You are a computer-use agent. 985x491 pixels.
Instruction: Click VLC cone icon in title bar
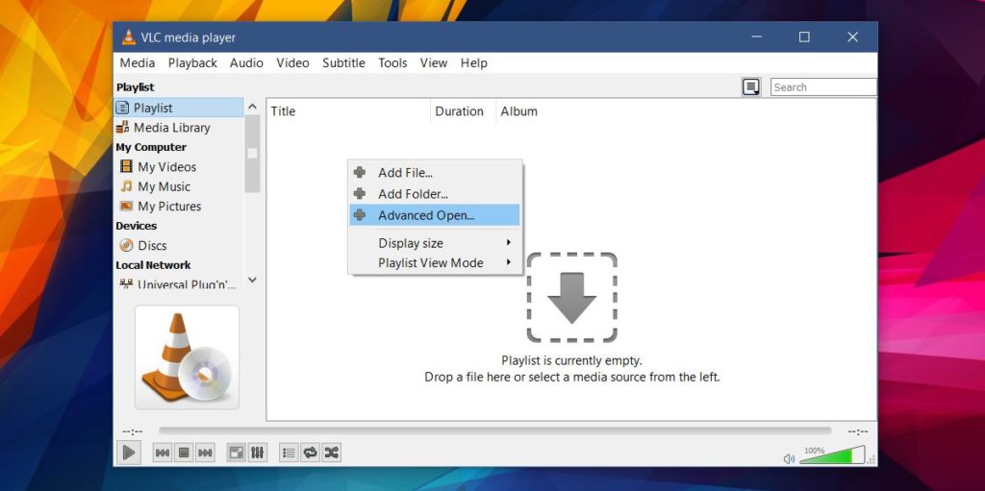[128, 37]
